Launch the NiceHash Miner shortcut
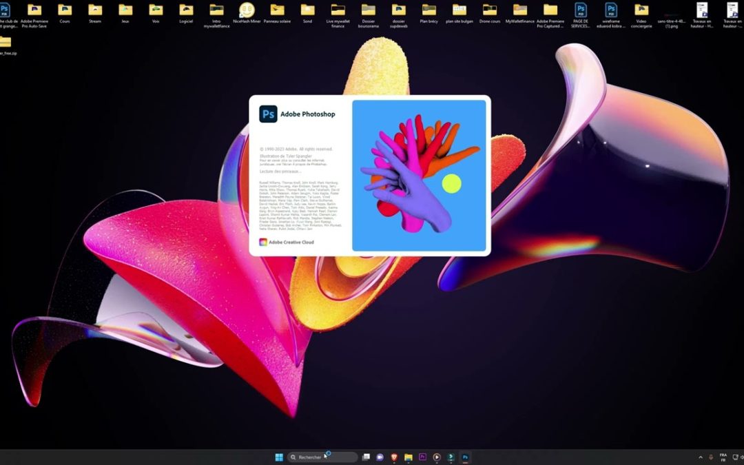 click(x=247, y=13)
